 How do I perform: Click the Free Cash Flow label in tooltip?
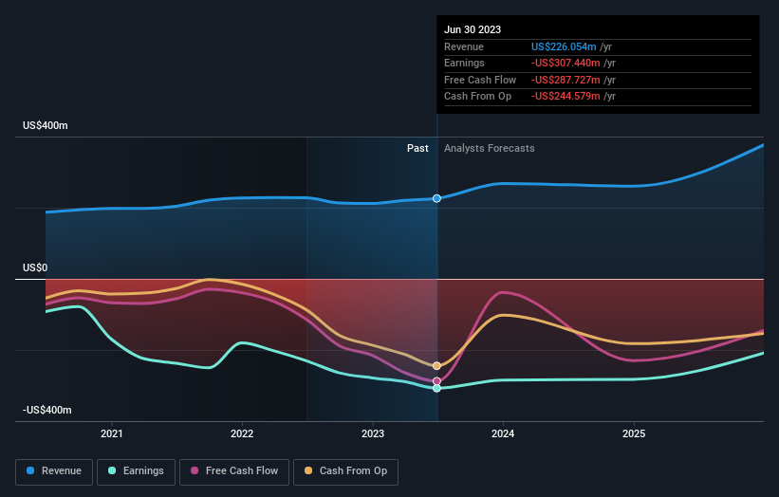(x=480, y=80)
